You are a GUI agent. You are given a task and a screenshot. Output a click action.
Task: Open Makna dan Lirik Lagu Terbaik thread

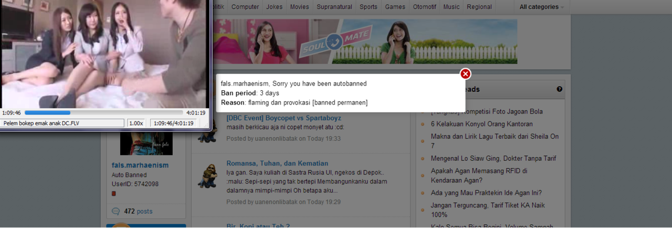tap(495, 141)
